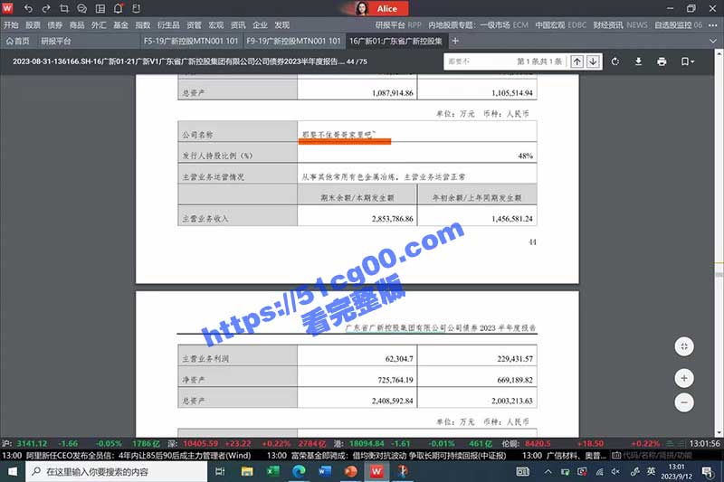
Task: Open the 资管 menu
Action: coord(194,25)
